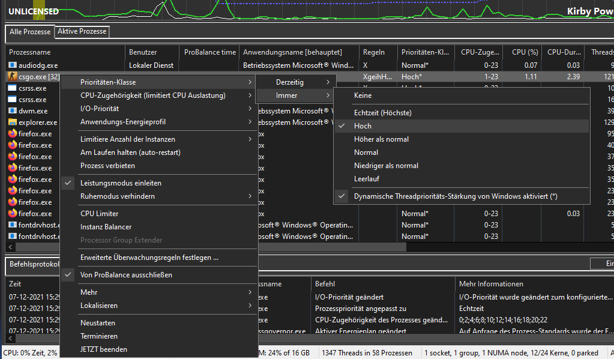Expand the Mehr submenu

158,292
